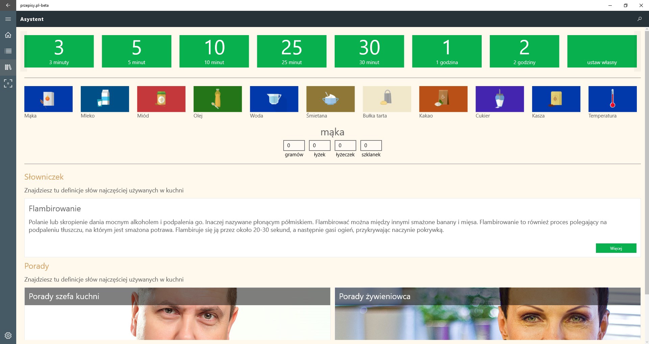The height and width of the screenshot is (344, 649).
Task: Go to the Home page icon
Action: 8,35
